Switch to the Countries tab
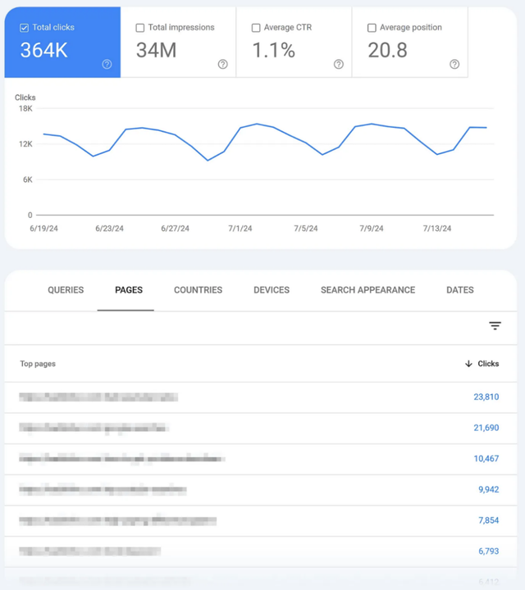 click(198, 290)
